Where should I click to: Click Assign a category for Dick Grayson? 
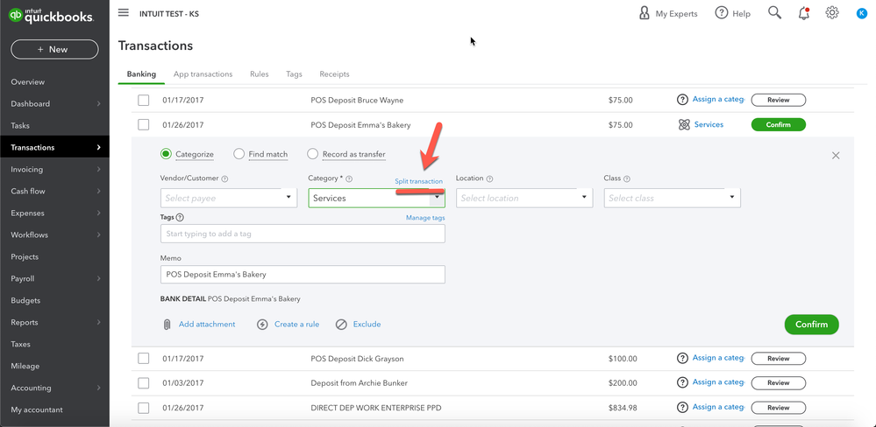click(718, 358)
